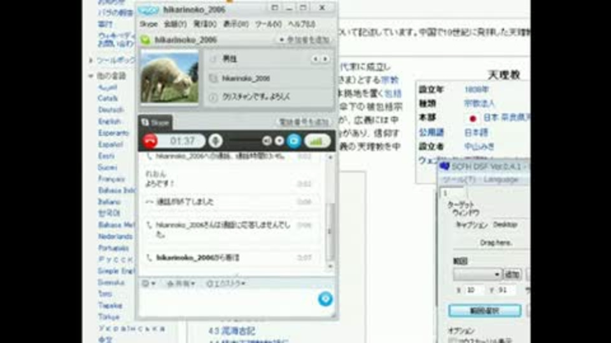Open the 共有 share dropdown
Screen dimensions: 611x343
(x=181, y=283)
